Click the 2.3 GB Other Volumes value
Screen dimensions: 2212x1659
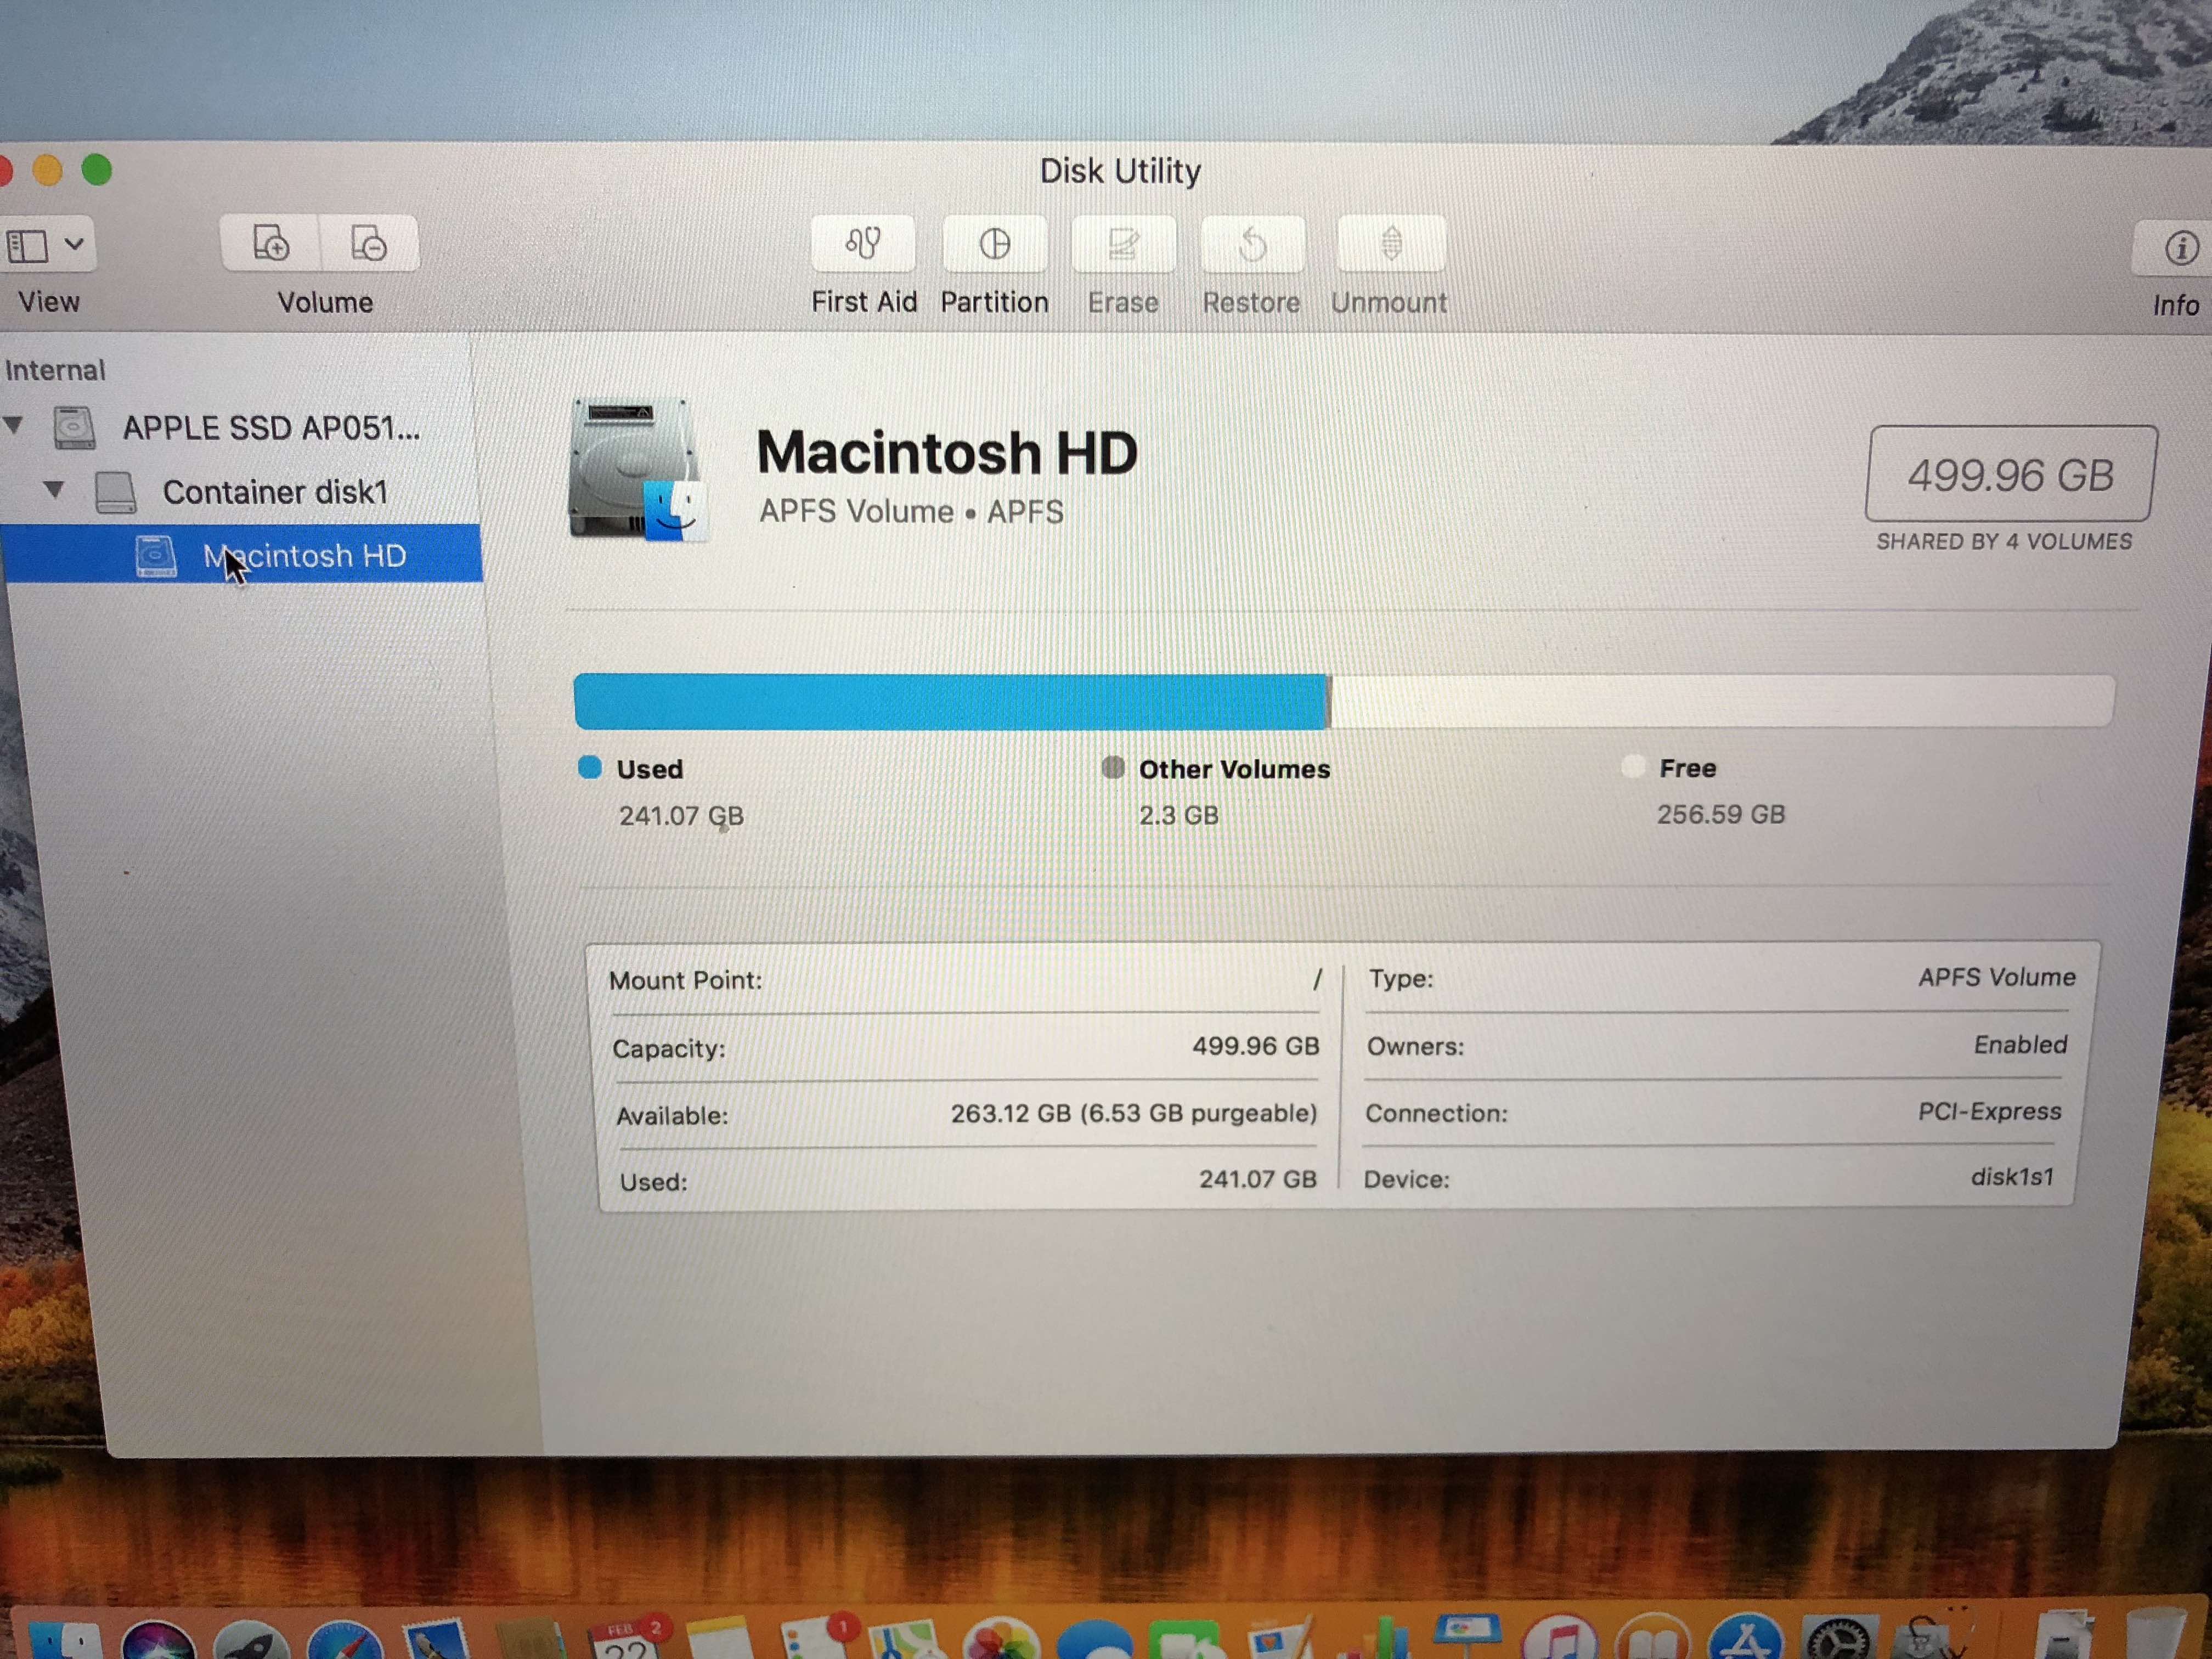[1178, 815]
